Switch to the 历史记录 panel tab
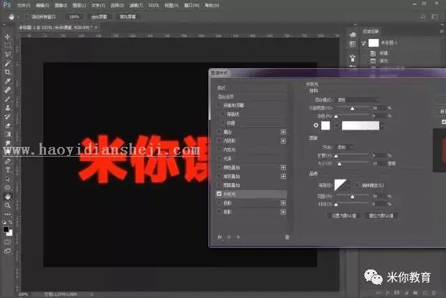The height and width of the screenshot is (298, 446). [x=371, y=31]
